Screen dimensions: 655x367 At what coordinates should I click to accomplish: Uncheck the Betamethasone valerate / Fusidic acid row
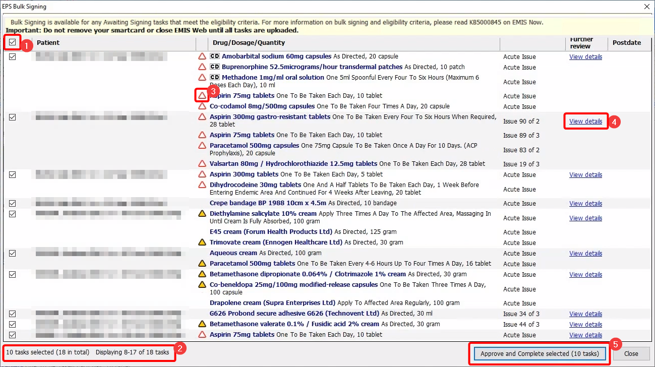point(13,324)
